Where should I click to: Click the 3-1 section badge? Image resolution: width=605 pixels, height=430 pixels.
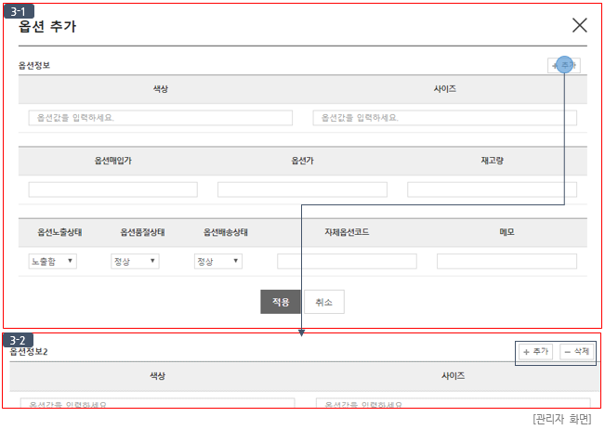(16, 9)
